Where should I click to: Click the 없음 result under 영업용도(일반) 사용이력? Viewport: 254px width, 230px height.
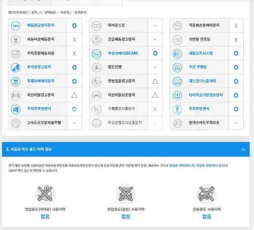pyautogui.click(x=126, y=216)
